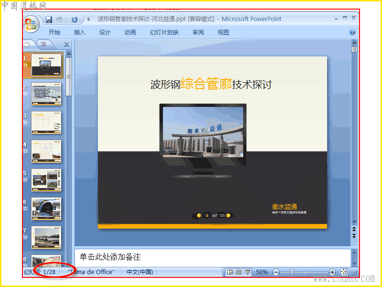Customize Quick Access Toolbar dropdown
Screen dimensions: 382x287
click(89, 19)
